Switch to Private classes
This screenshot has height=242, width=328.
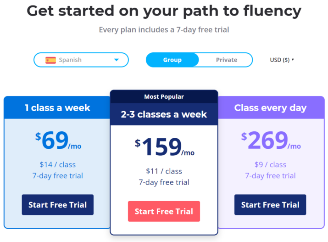click(x=226, y=60)
